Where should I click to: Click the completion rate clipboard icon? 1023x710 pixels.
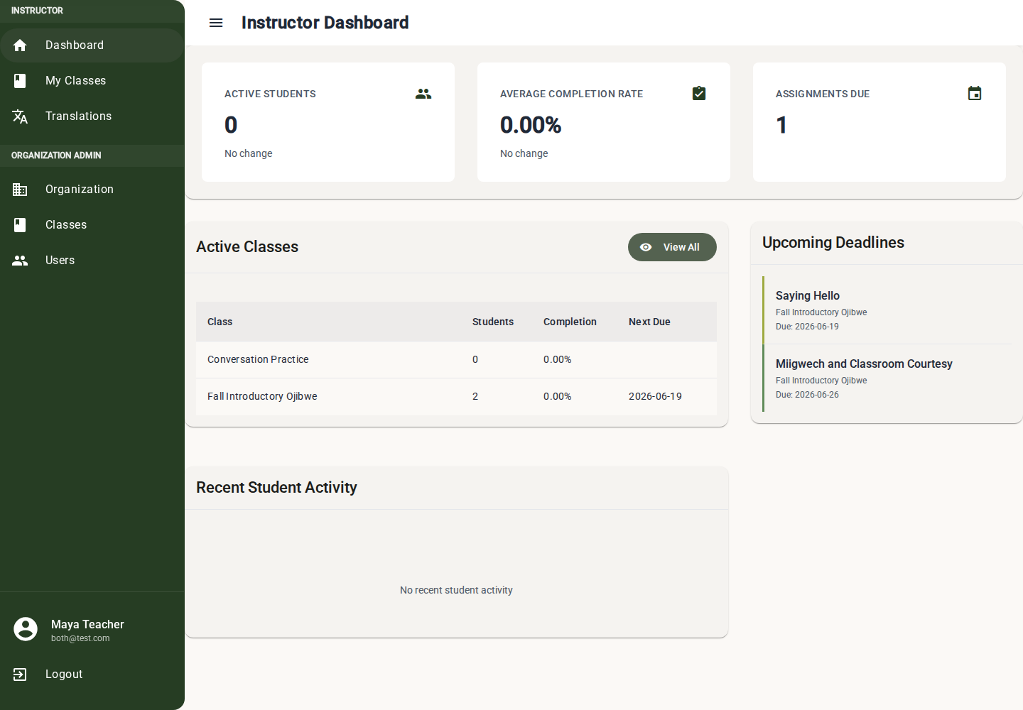click(699, 93)
